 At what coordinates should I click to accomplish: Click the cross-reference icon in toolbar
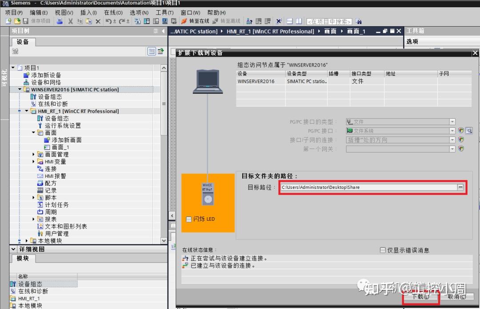point(279,21)
